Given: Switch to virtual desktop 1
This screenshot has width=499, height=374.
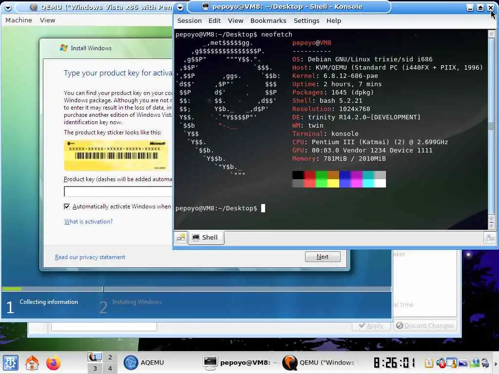Looking at the screenshot, I should [x=95, y=357].
